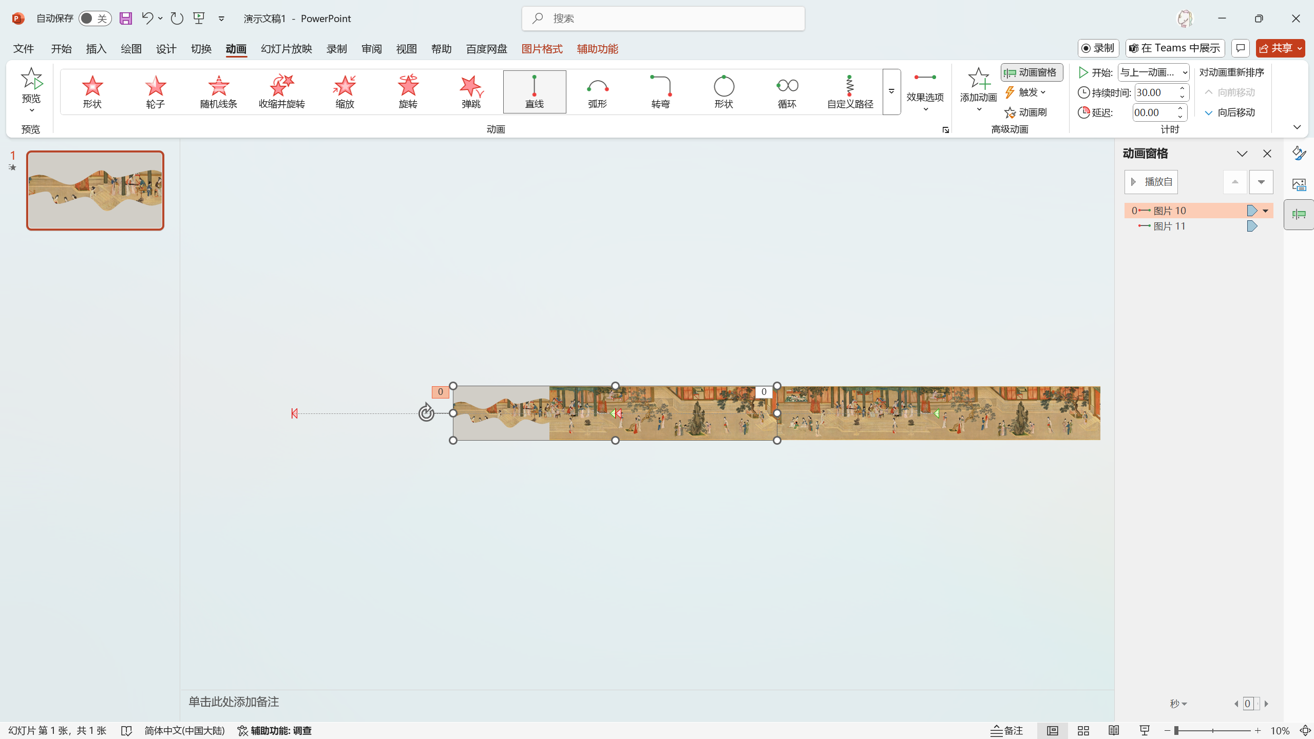Apply the 弧形 motion path
Viewport: 1314px width, 739px height.
coord(598,92)
